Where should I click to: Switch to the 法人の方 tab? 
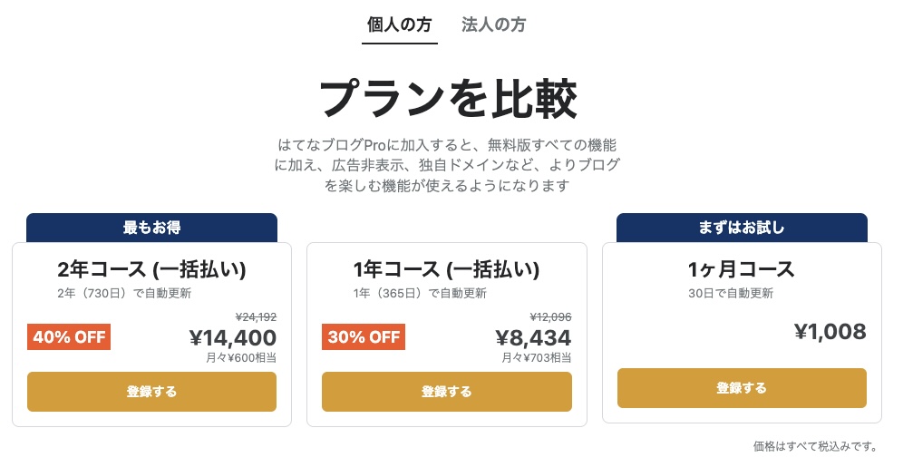[x=493, y=24]
